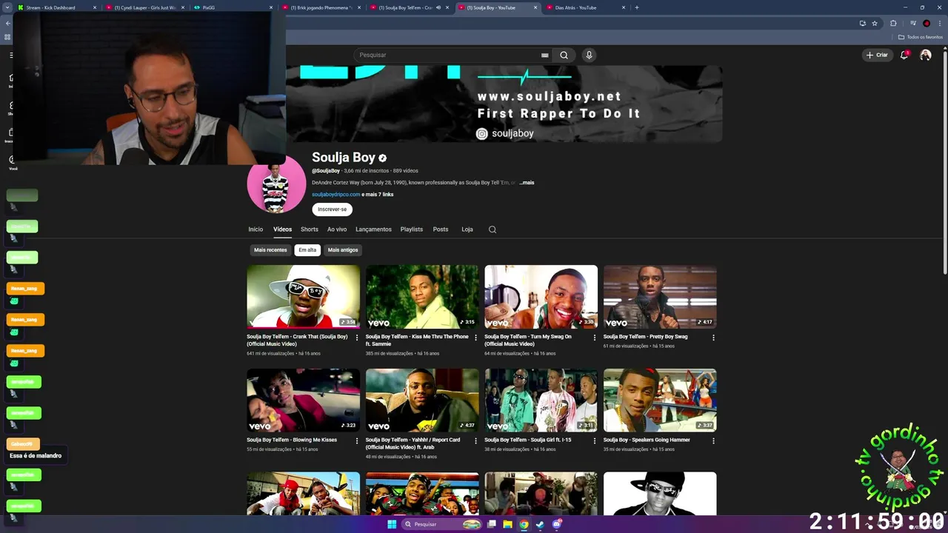Open options menu for Speakers Going Hammer
This screenshot has width=948, height=533.
coord(713,441)
